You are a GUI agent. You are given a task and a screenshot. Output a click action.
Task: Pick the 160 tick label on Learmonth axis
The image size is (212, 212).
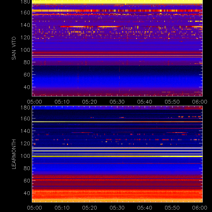coord(25,118)
